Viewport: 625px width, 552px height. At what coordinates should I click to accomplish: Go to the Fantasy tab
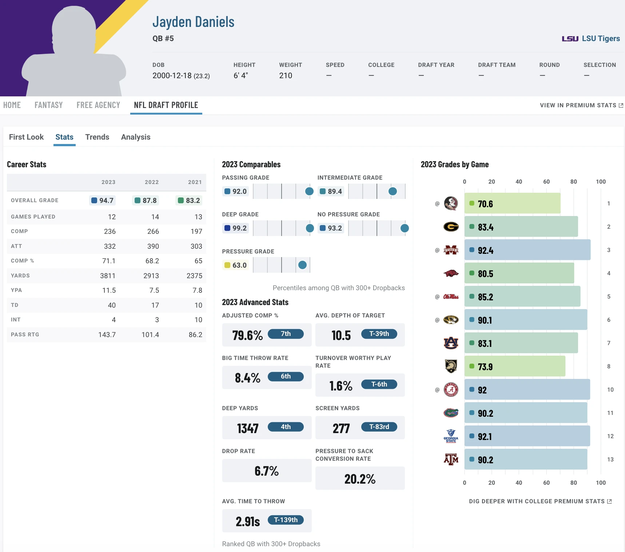tap(48, 105)
